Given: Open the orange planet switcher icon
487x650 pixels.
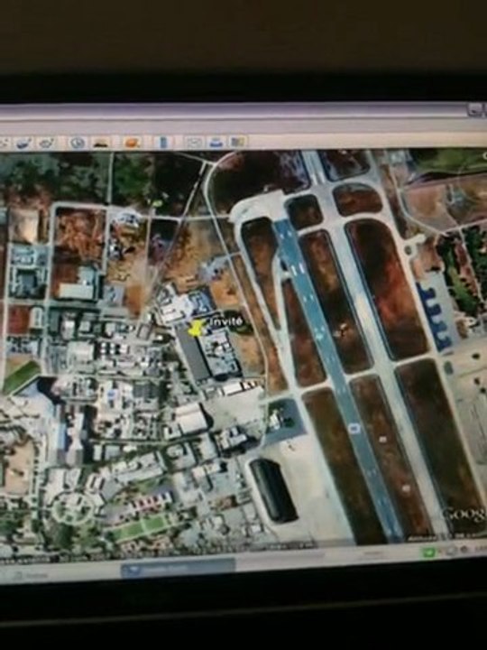Looking at the screenshot, I should (132, 143).
